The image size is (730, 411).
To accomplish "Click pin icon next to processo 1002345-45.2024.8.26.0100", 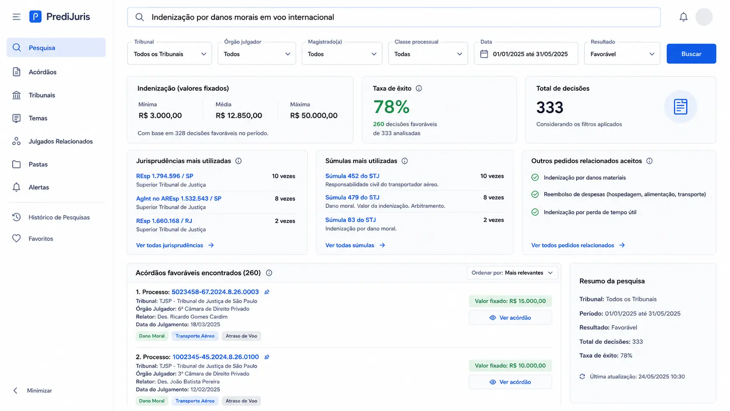I will point(267,357).
